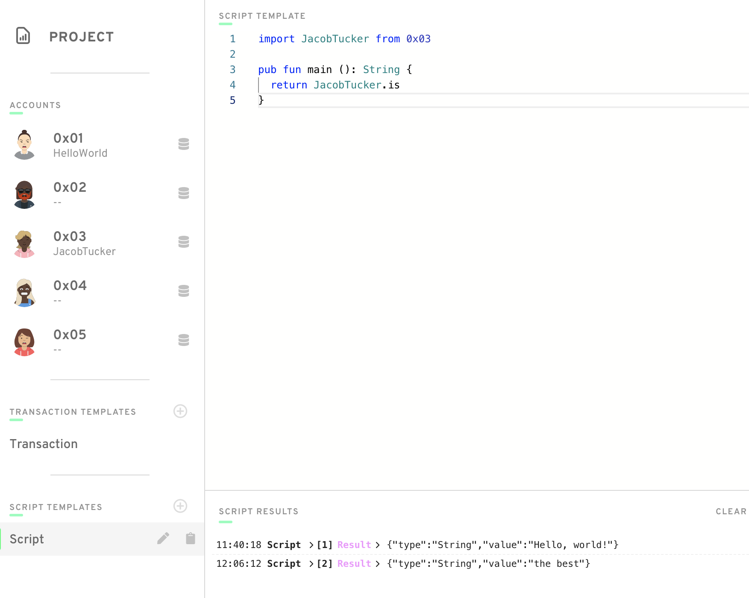749x598 pixels.
Task: Open storage icon for account 0x03
Action: [x=184, y=242]
